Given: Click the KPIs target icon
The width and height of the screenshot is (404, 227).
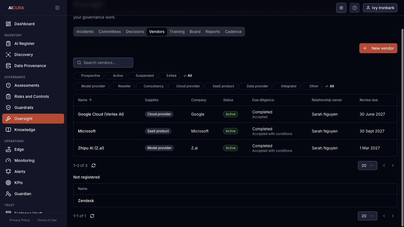Looking at the screenshot, I should point(8,183).
